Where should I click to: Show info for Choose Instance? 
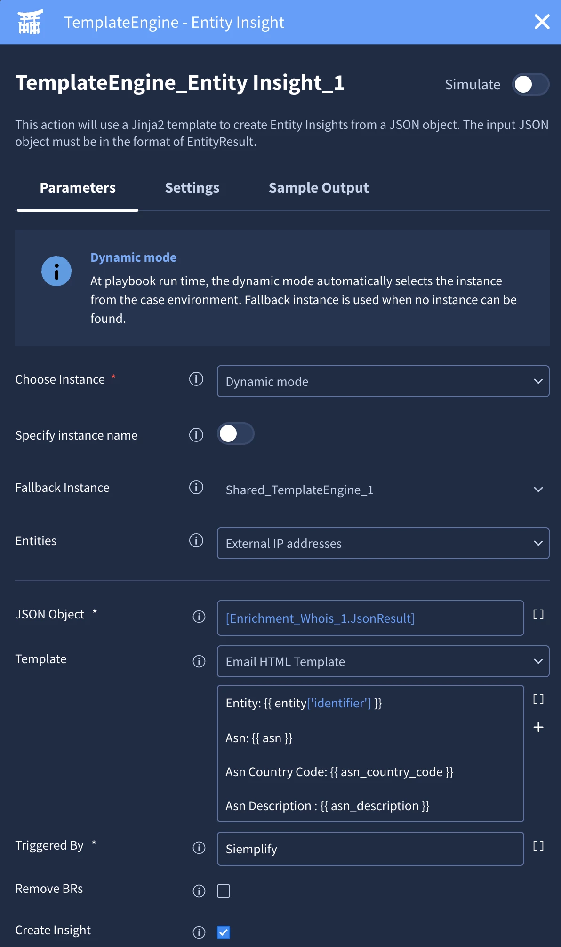(x=196, y=379)
